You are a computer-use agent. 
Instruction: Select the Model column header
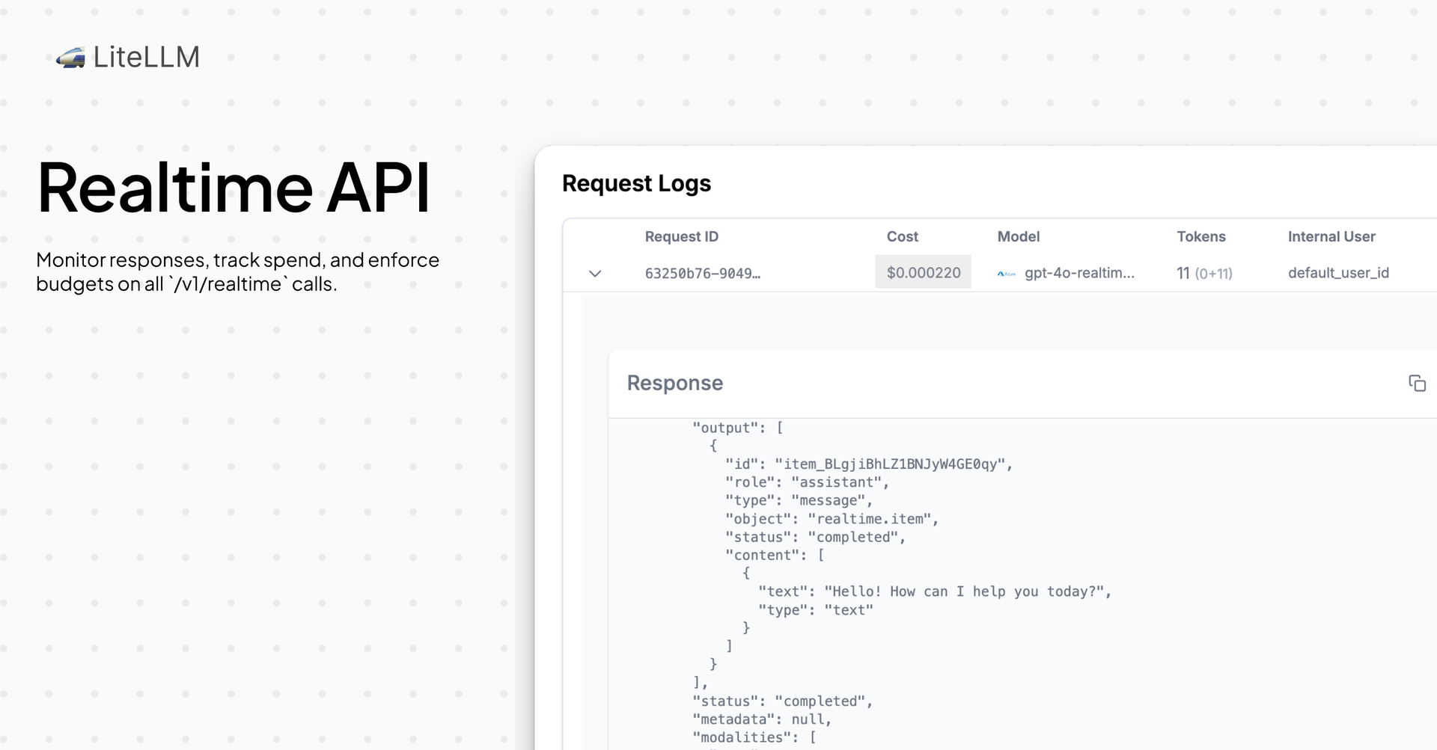tap(1018, 237)
